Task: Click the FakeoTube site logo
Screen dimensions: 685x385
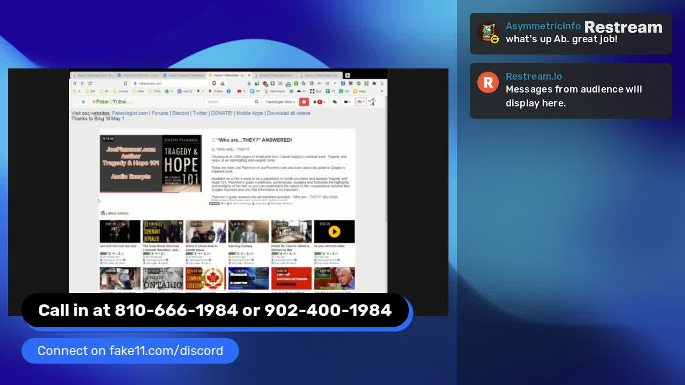Action: click(x=112, y=102)
